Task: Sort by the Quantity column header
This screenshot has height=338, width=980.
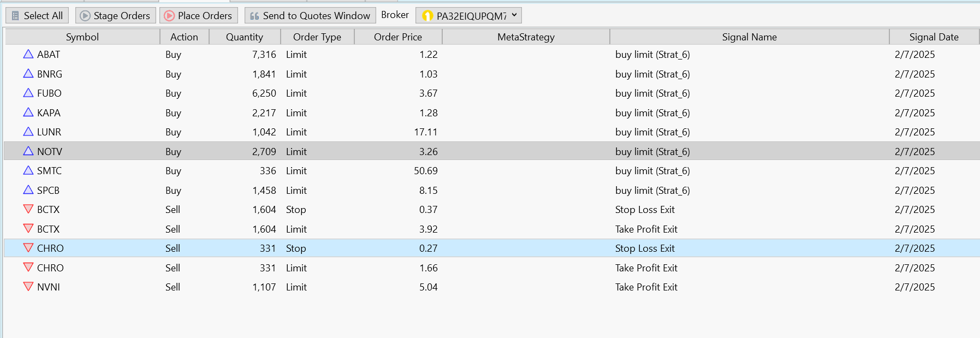Action: 244,37
